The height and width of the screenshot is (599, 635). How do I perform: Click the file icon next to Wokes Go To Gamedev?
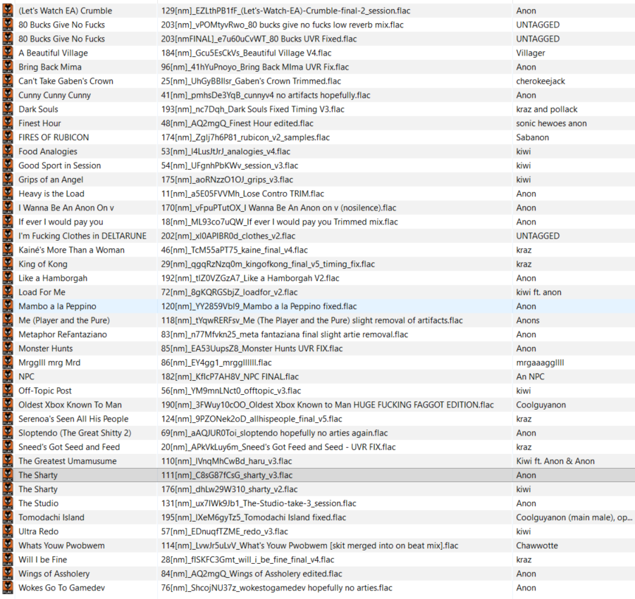coord(8,588)
